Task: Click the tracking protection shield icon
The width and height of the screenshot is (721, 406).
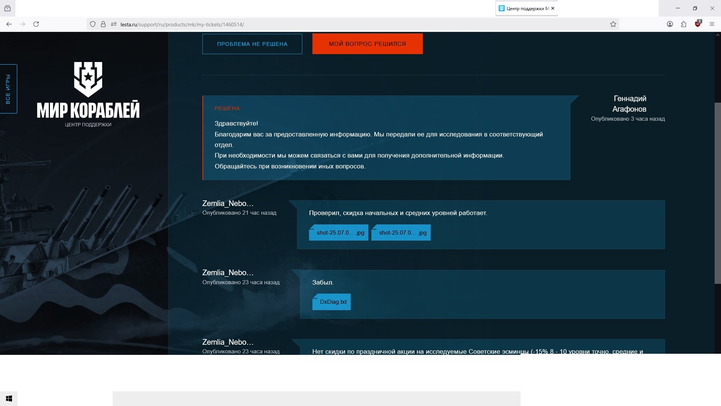Action: pyautogui.click(x=93, y=24)
